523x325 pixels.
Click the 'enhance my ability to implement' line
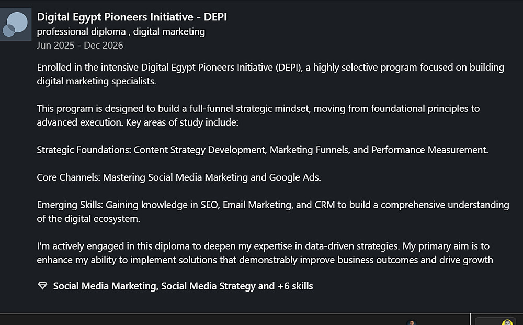(265, 259)
